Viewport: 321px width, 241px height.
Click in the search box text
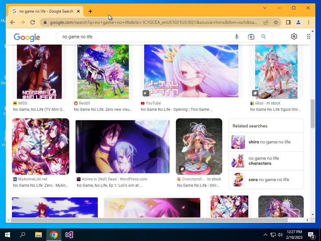[x=77, y=37]
